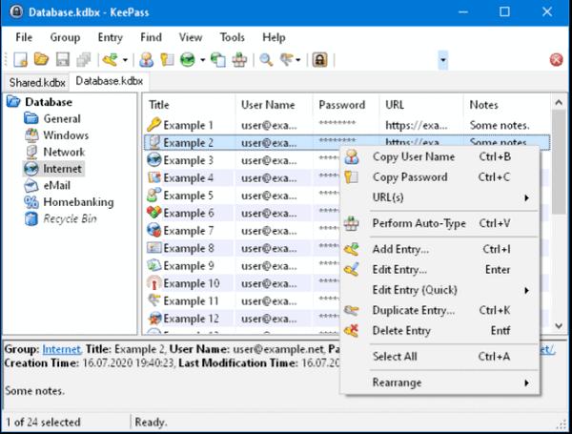Click the entry list scroll-down arrow
Screen dimensions: 572x434
click(559, 325)
